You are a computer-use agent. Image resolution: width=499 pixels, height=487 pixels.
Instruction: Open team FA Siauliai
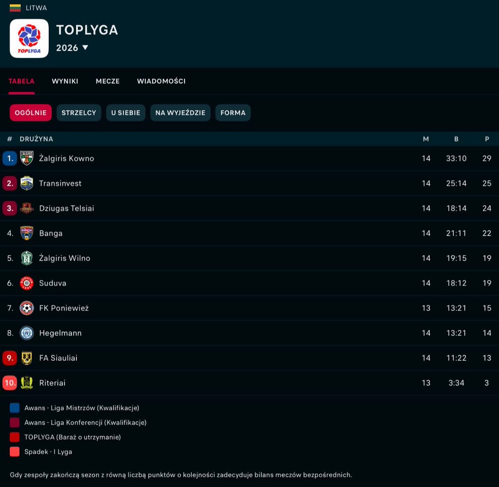58,358
